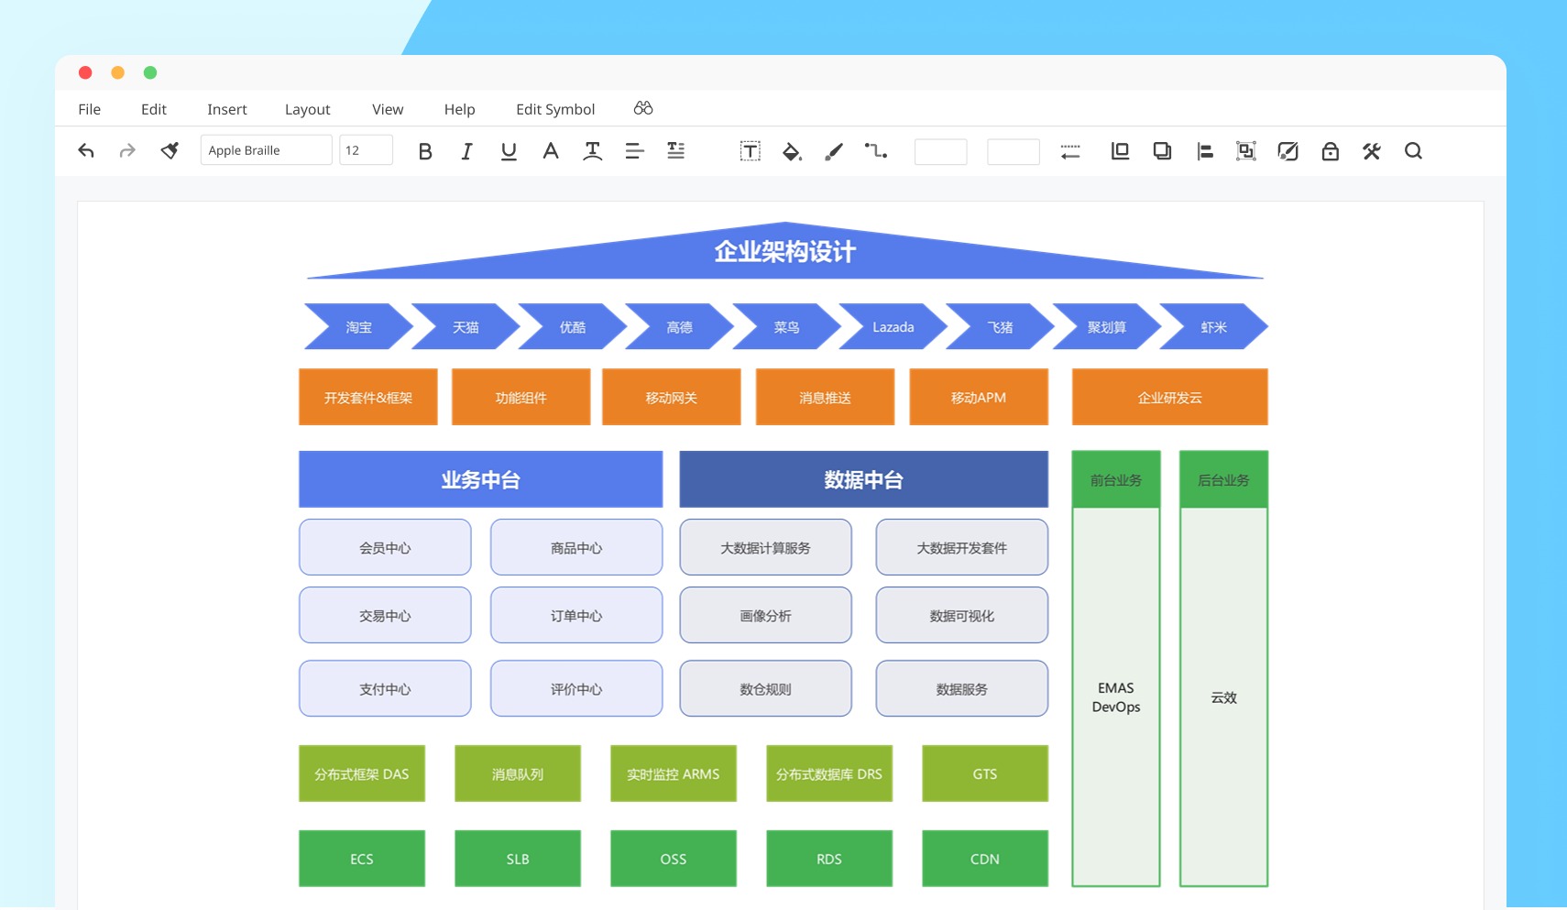Open the font color A icon
The image size is (1567, 910).
550,151
